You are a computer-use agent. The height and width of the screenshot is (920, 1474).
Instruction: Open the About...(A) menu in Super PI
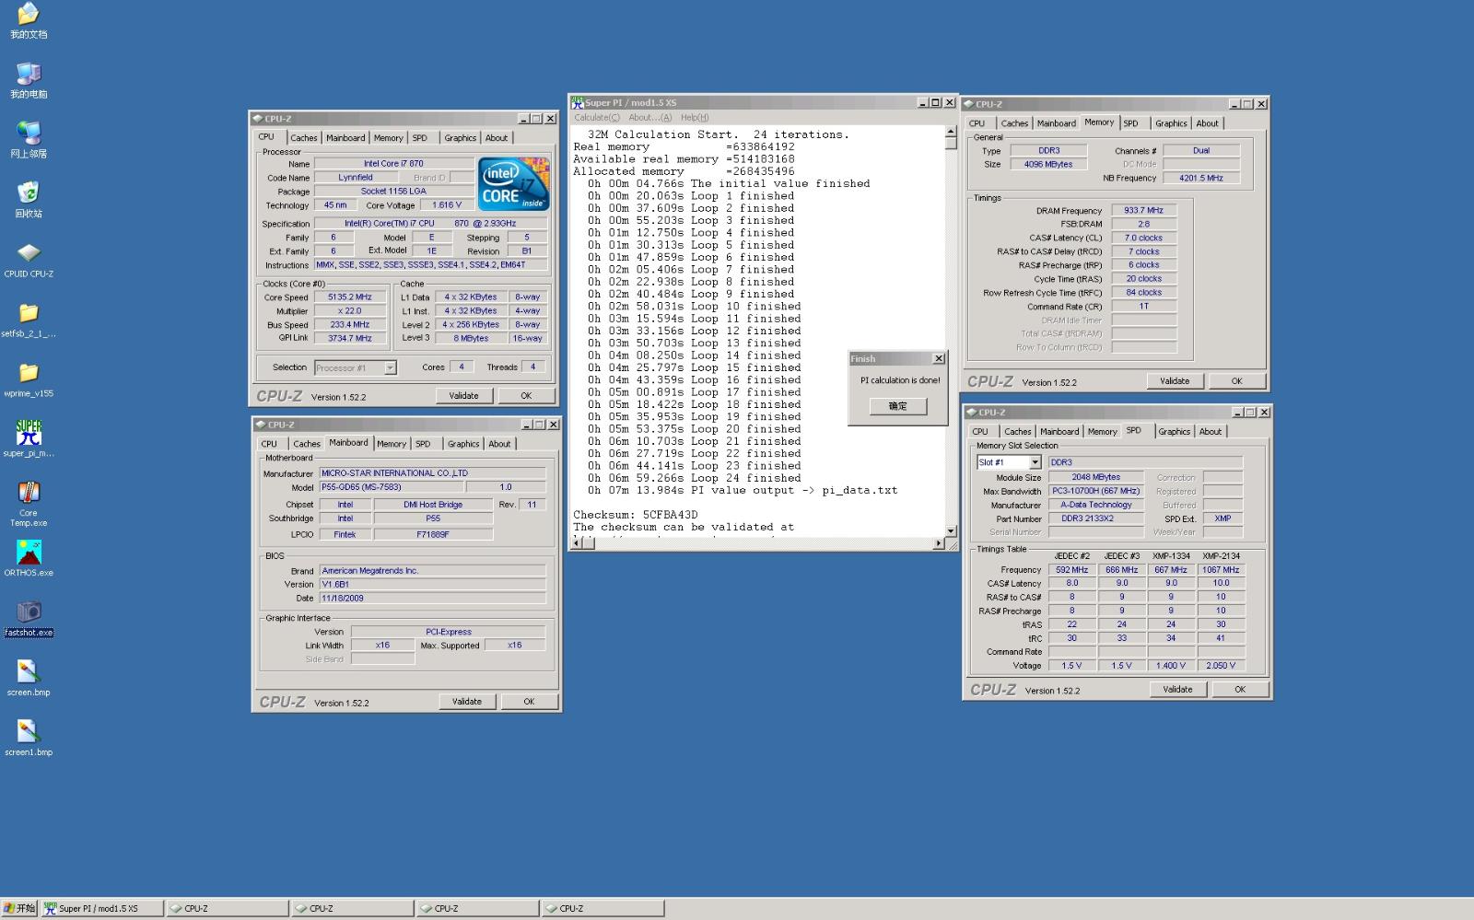tap(650, 118)
